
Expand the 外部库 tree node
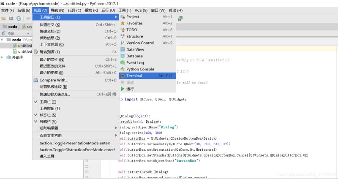pos(2,57)
